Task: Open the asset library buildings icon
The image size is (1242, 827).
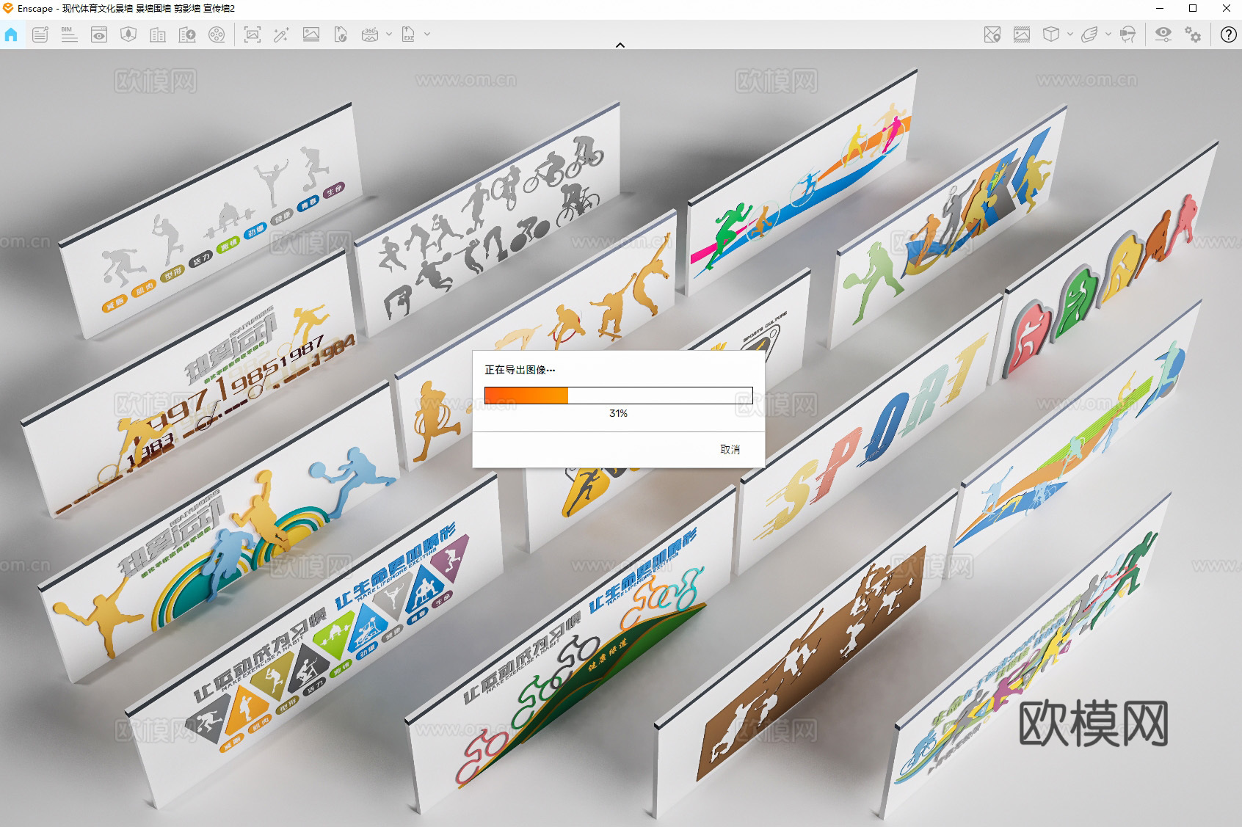Action: click(158, 34)
